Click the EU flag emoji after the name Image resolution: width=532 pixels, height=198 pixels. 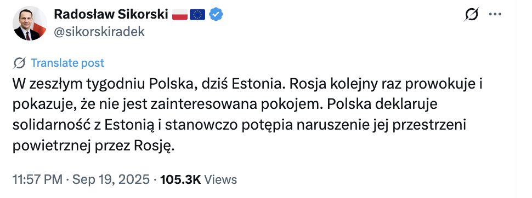(197, 14)
